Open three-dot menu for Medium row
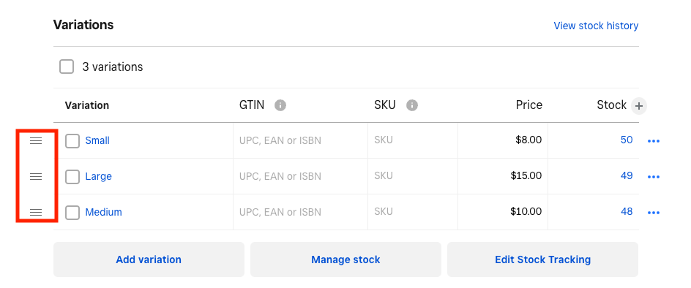691x288 pixels. (x=653, y=213)
